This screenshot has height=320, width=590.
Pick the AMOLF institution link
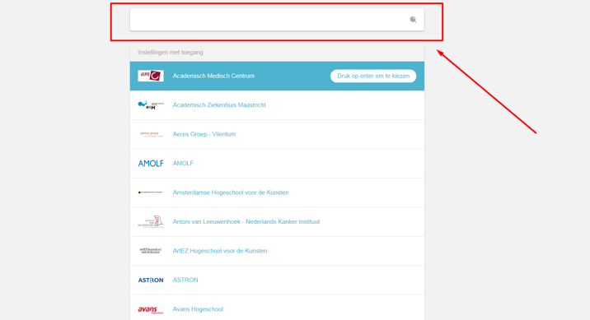coord(183,164)
